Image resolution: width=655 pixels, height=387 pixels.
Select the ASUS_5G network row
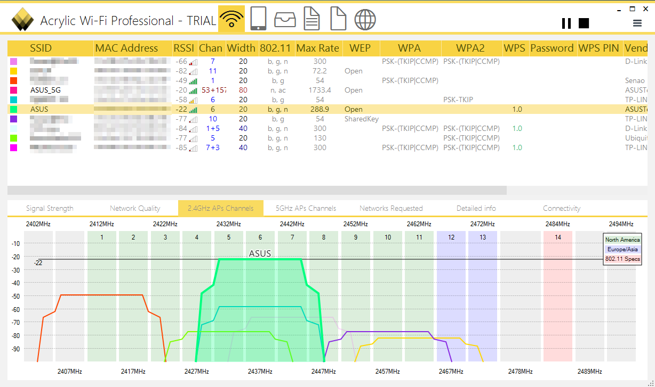click(327, 90)
